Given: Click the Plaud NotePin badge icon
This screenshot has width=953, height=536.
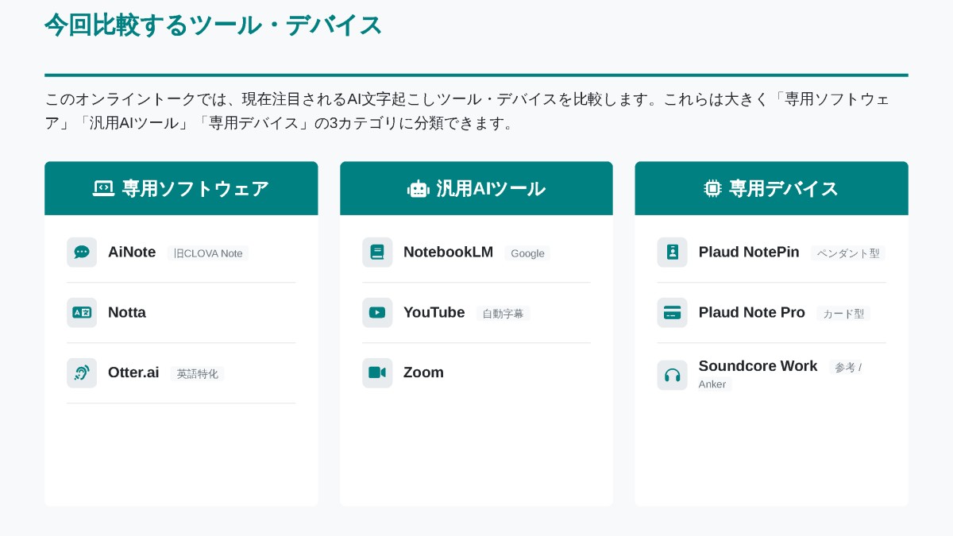Looking at the screenshot, I should click(672, 253).
